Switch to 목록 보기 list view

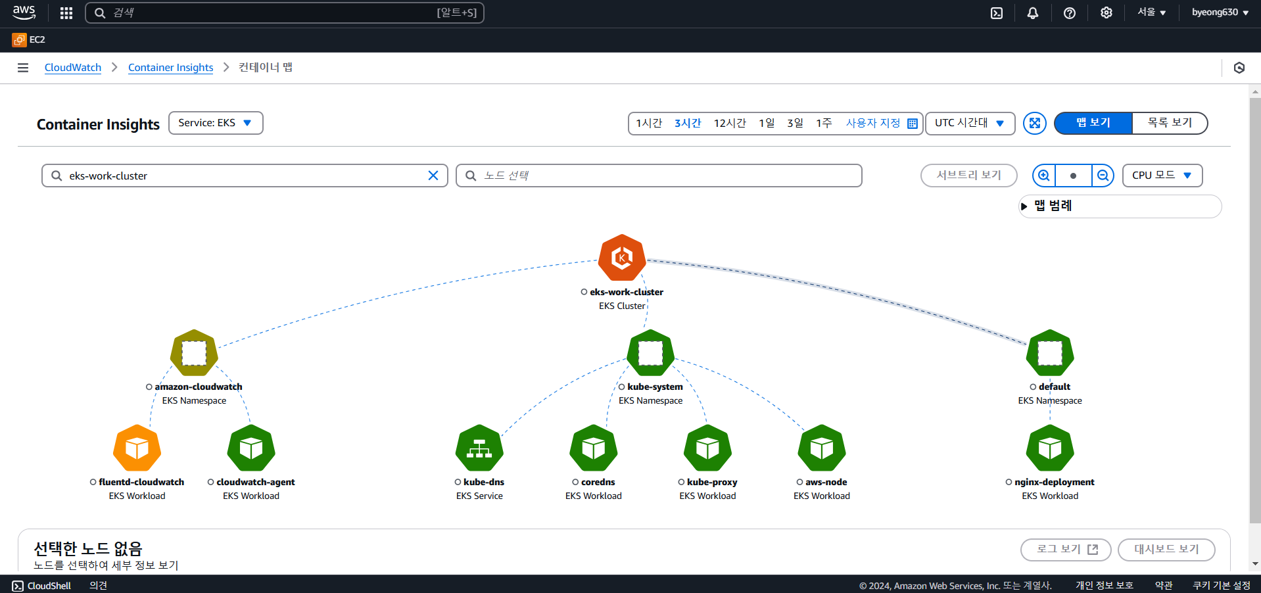pyautogui.click(x=1170, y=123)
